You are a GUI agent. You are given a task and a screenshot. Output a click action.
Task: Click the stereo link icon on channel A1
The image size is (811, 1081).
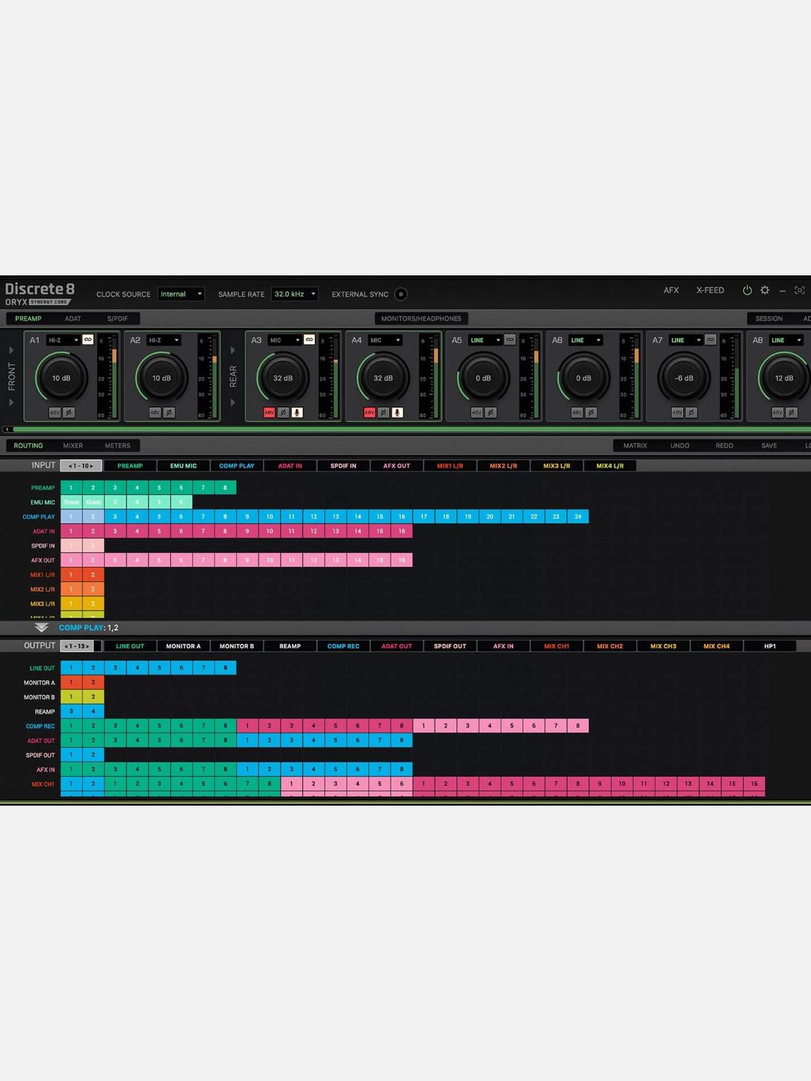(88, 340)
